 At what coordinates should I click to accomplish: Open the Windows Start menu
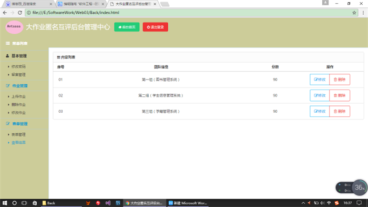click(x=5, y=203)
